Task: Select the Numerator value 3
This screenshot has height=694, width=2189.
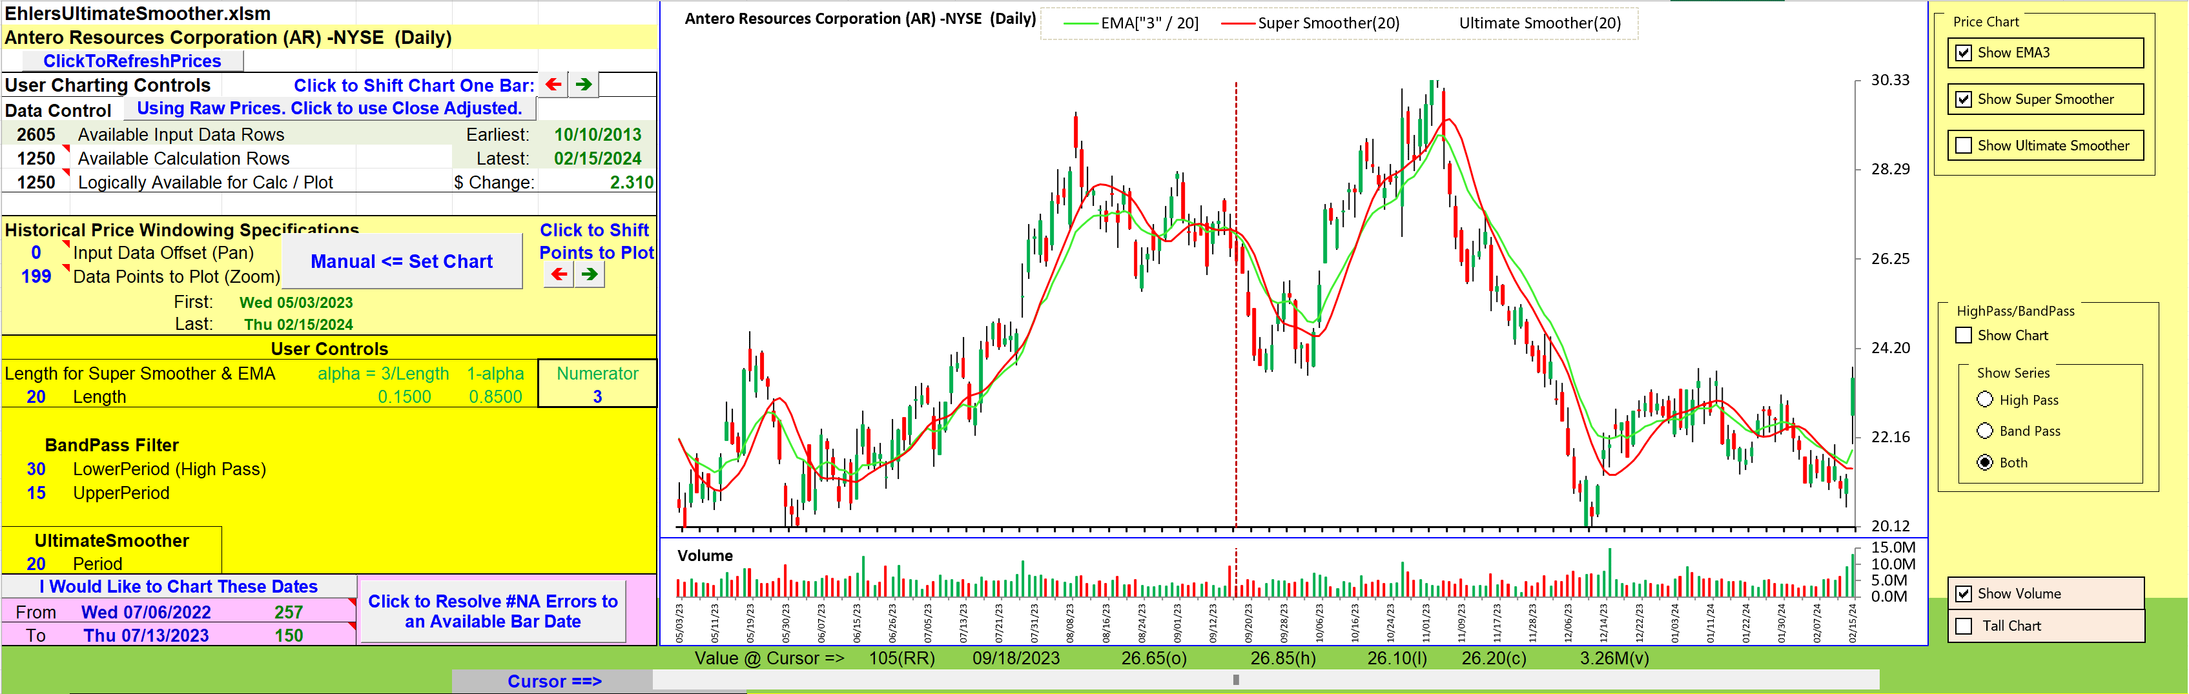Action: point(597,396)
